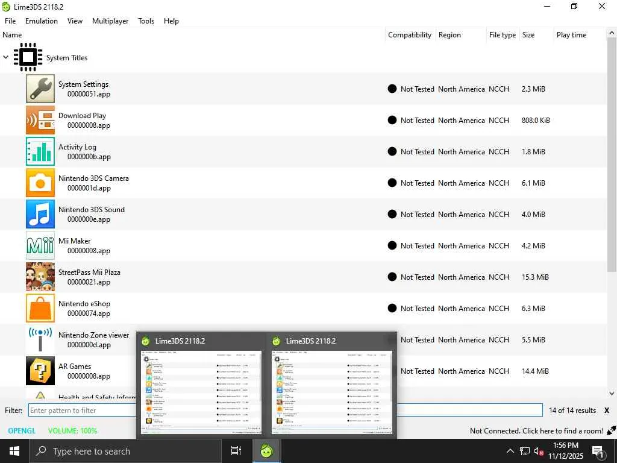This screenshot has height=463, width=617.
Task: Click the taskbar clock 1:56 PM
Action: click(x=566, y=446)
